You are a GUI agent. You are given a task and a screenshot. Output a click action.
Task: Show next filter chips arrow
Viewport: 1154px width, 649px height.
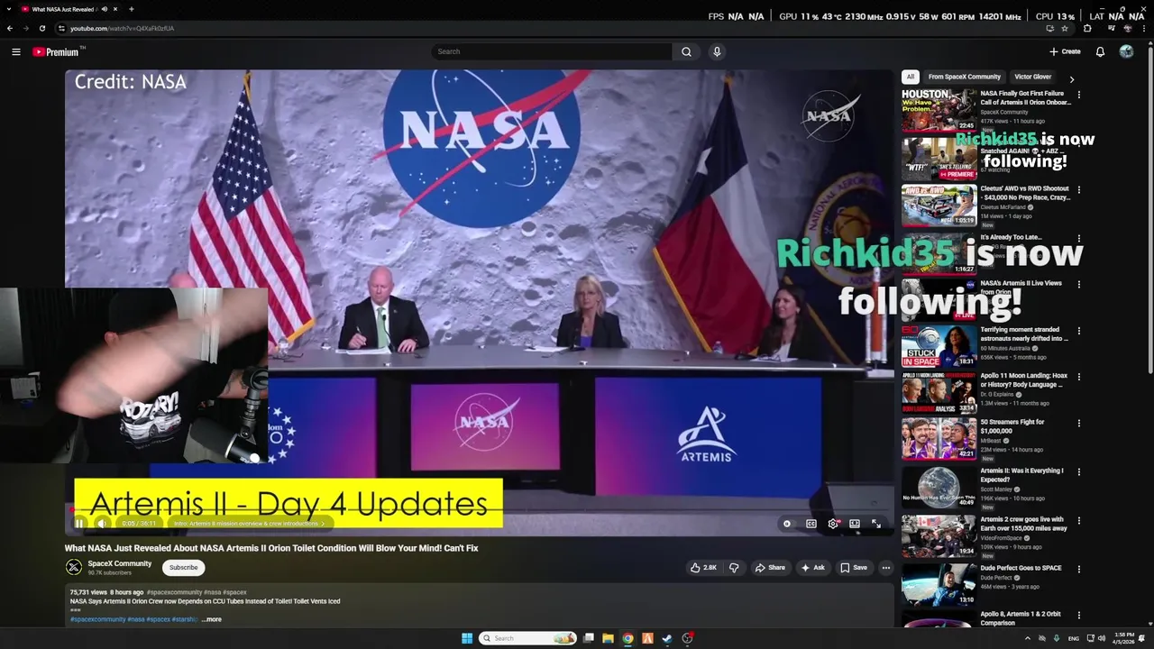click(x=1071, y=79)
